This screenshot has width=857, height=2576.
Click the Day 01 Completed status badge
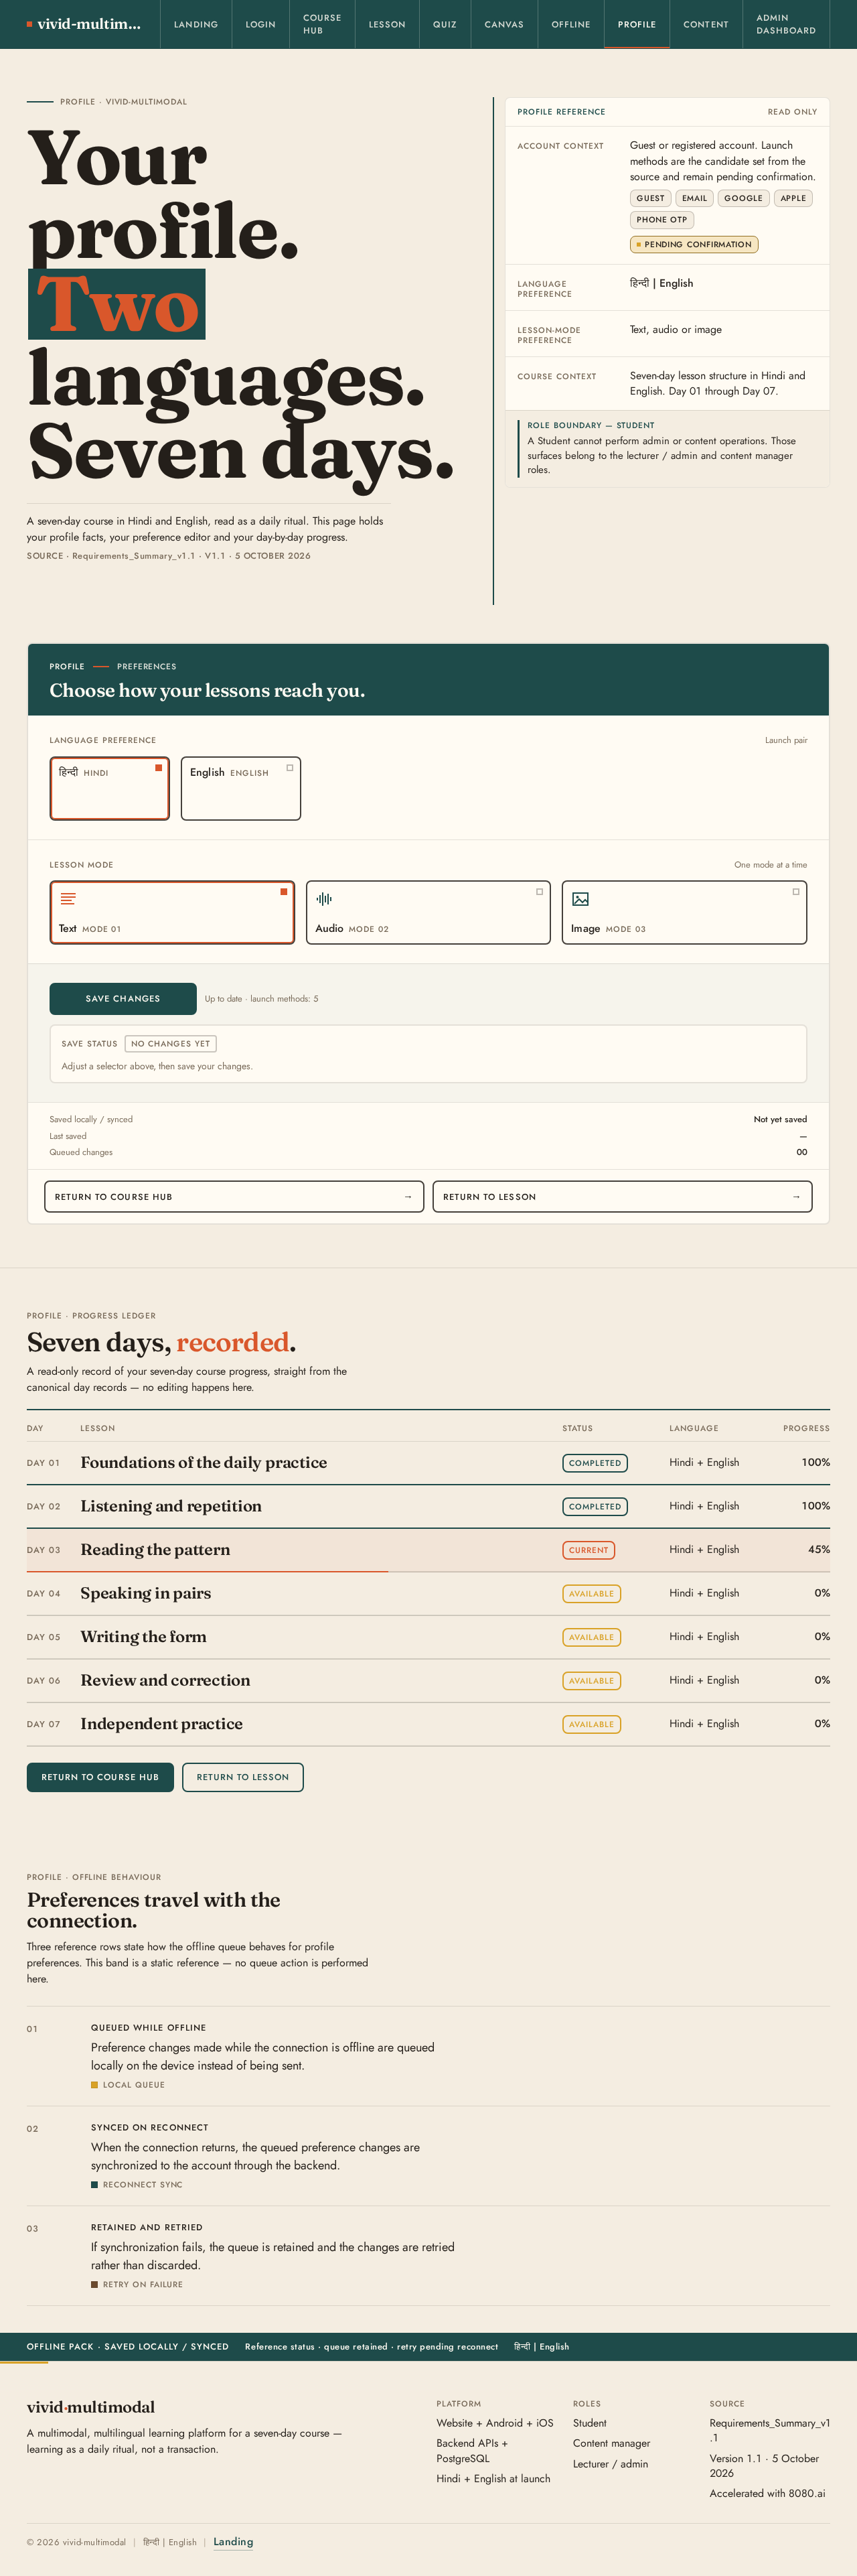[x=595, y=1463]
